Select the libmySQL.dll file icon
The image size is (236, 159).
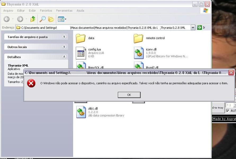tap(81, 65)
